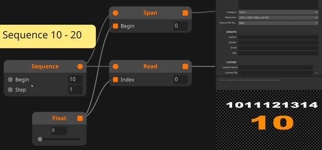Click the License File browse ellipsis button

(316, 73)
